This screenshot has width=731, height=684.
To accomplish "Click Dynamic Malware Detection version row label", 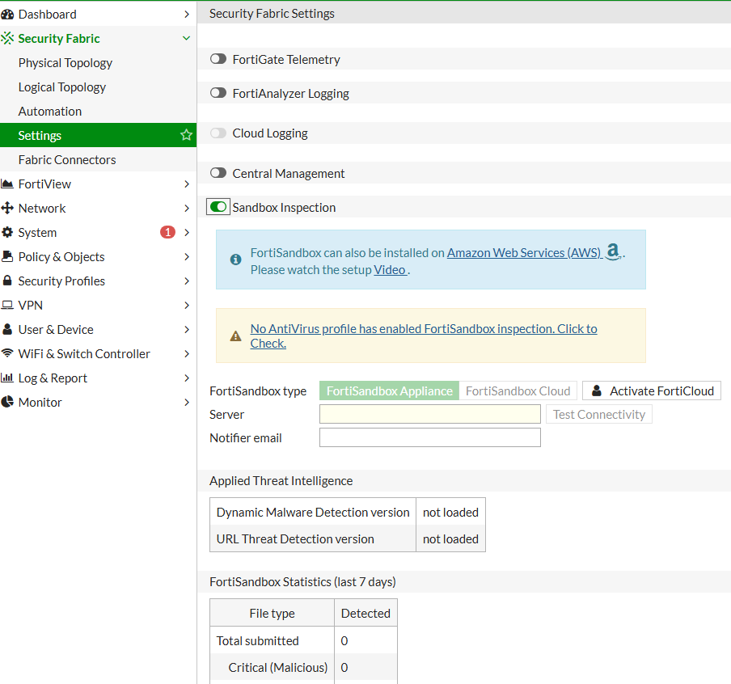I will tap(313, 512).
